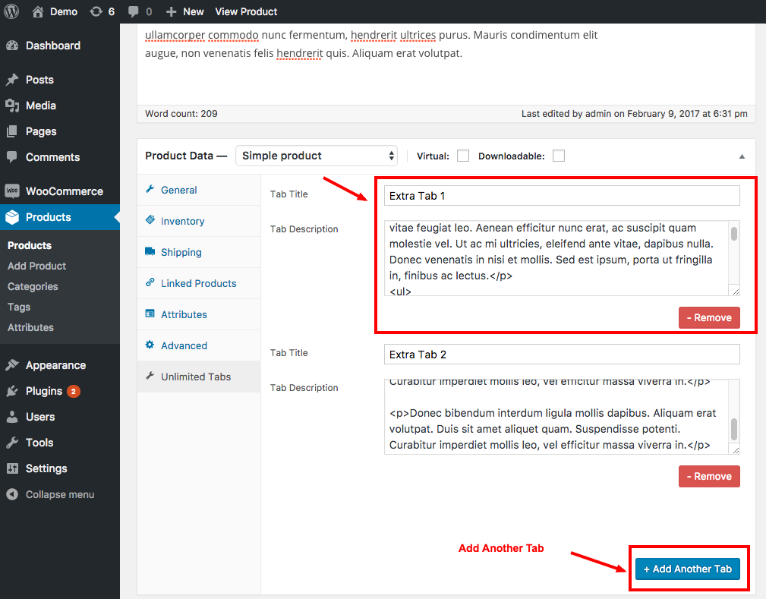Click the Shipping truck icon
Screen dimensions: 766x599
[150, 251]
